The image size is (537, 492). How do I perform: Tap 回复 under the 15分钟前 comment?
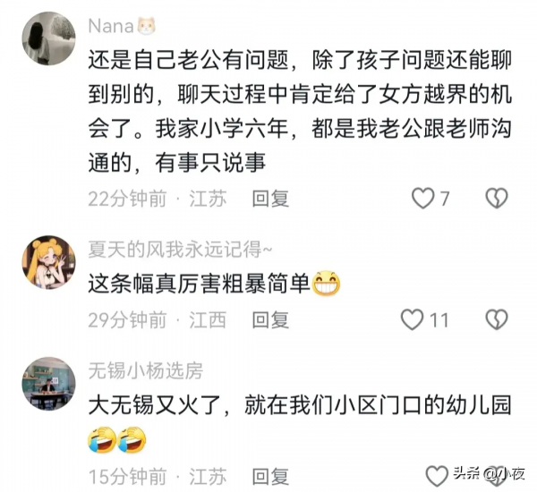[x=270, y=476]
